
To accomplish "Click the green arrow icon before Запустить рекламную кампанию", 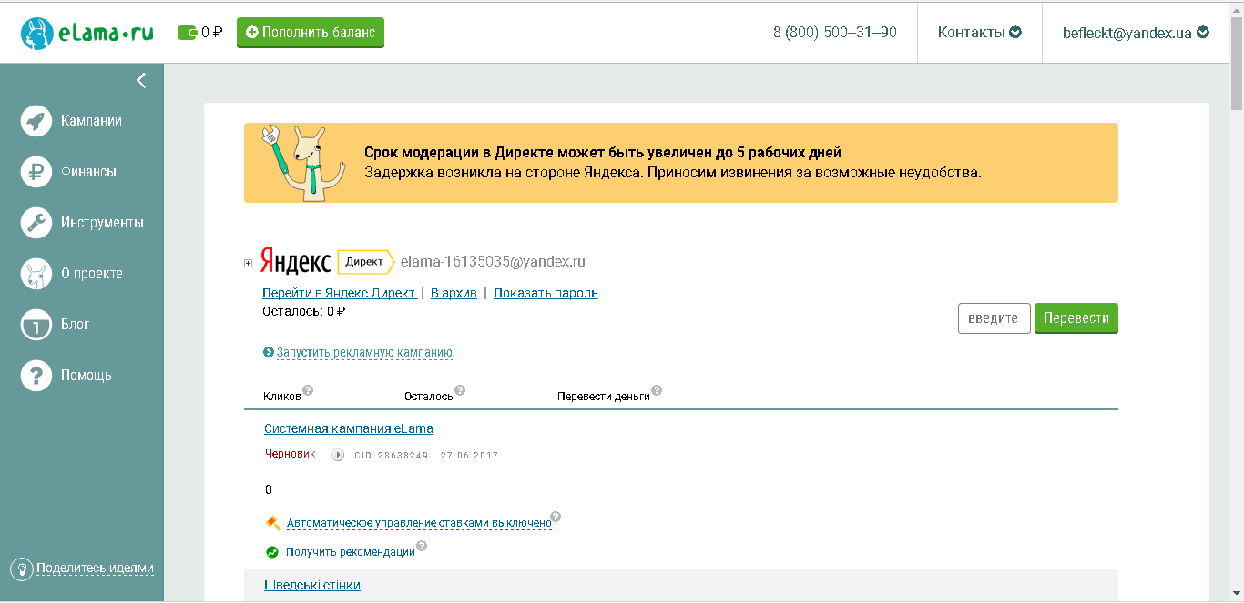I will pyautogui.click(x=269, y=352).
